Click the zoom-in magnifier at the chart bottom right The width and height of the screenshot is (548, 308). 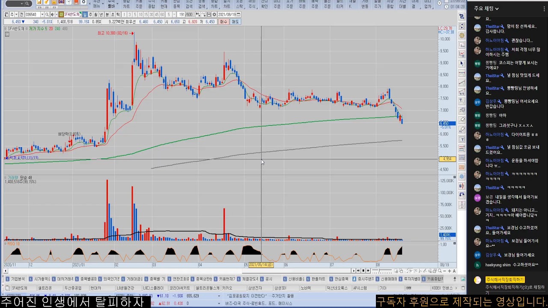(440, 271)
